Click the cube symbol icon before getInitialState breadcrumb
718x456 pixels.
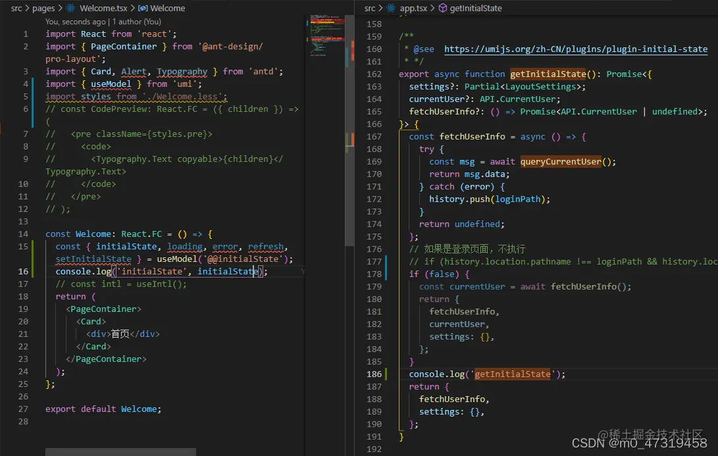[x=443, y=8]
